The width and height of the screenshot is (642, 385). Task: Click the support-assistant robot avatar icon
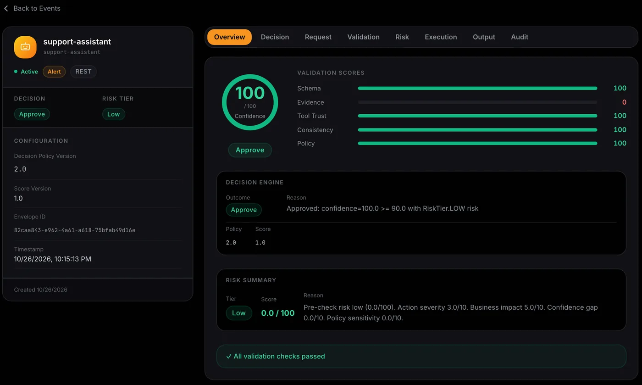pyautogui.click(x=25, y=47)
